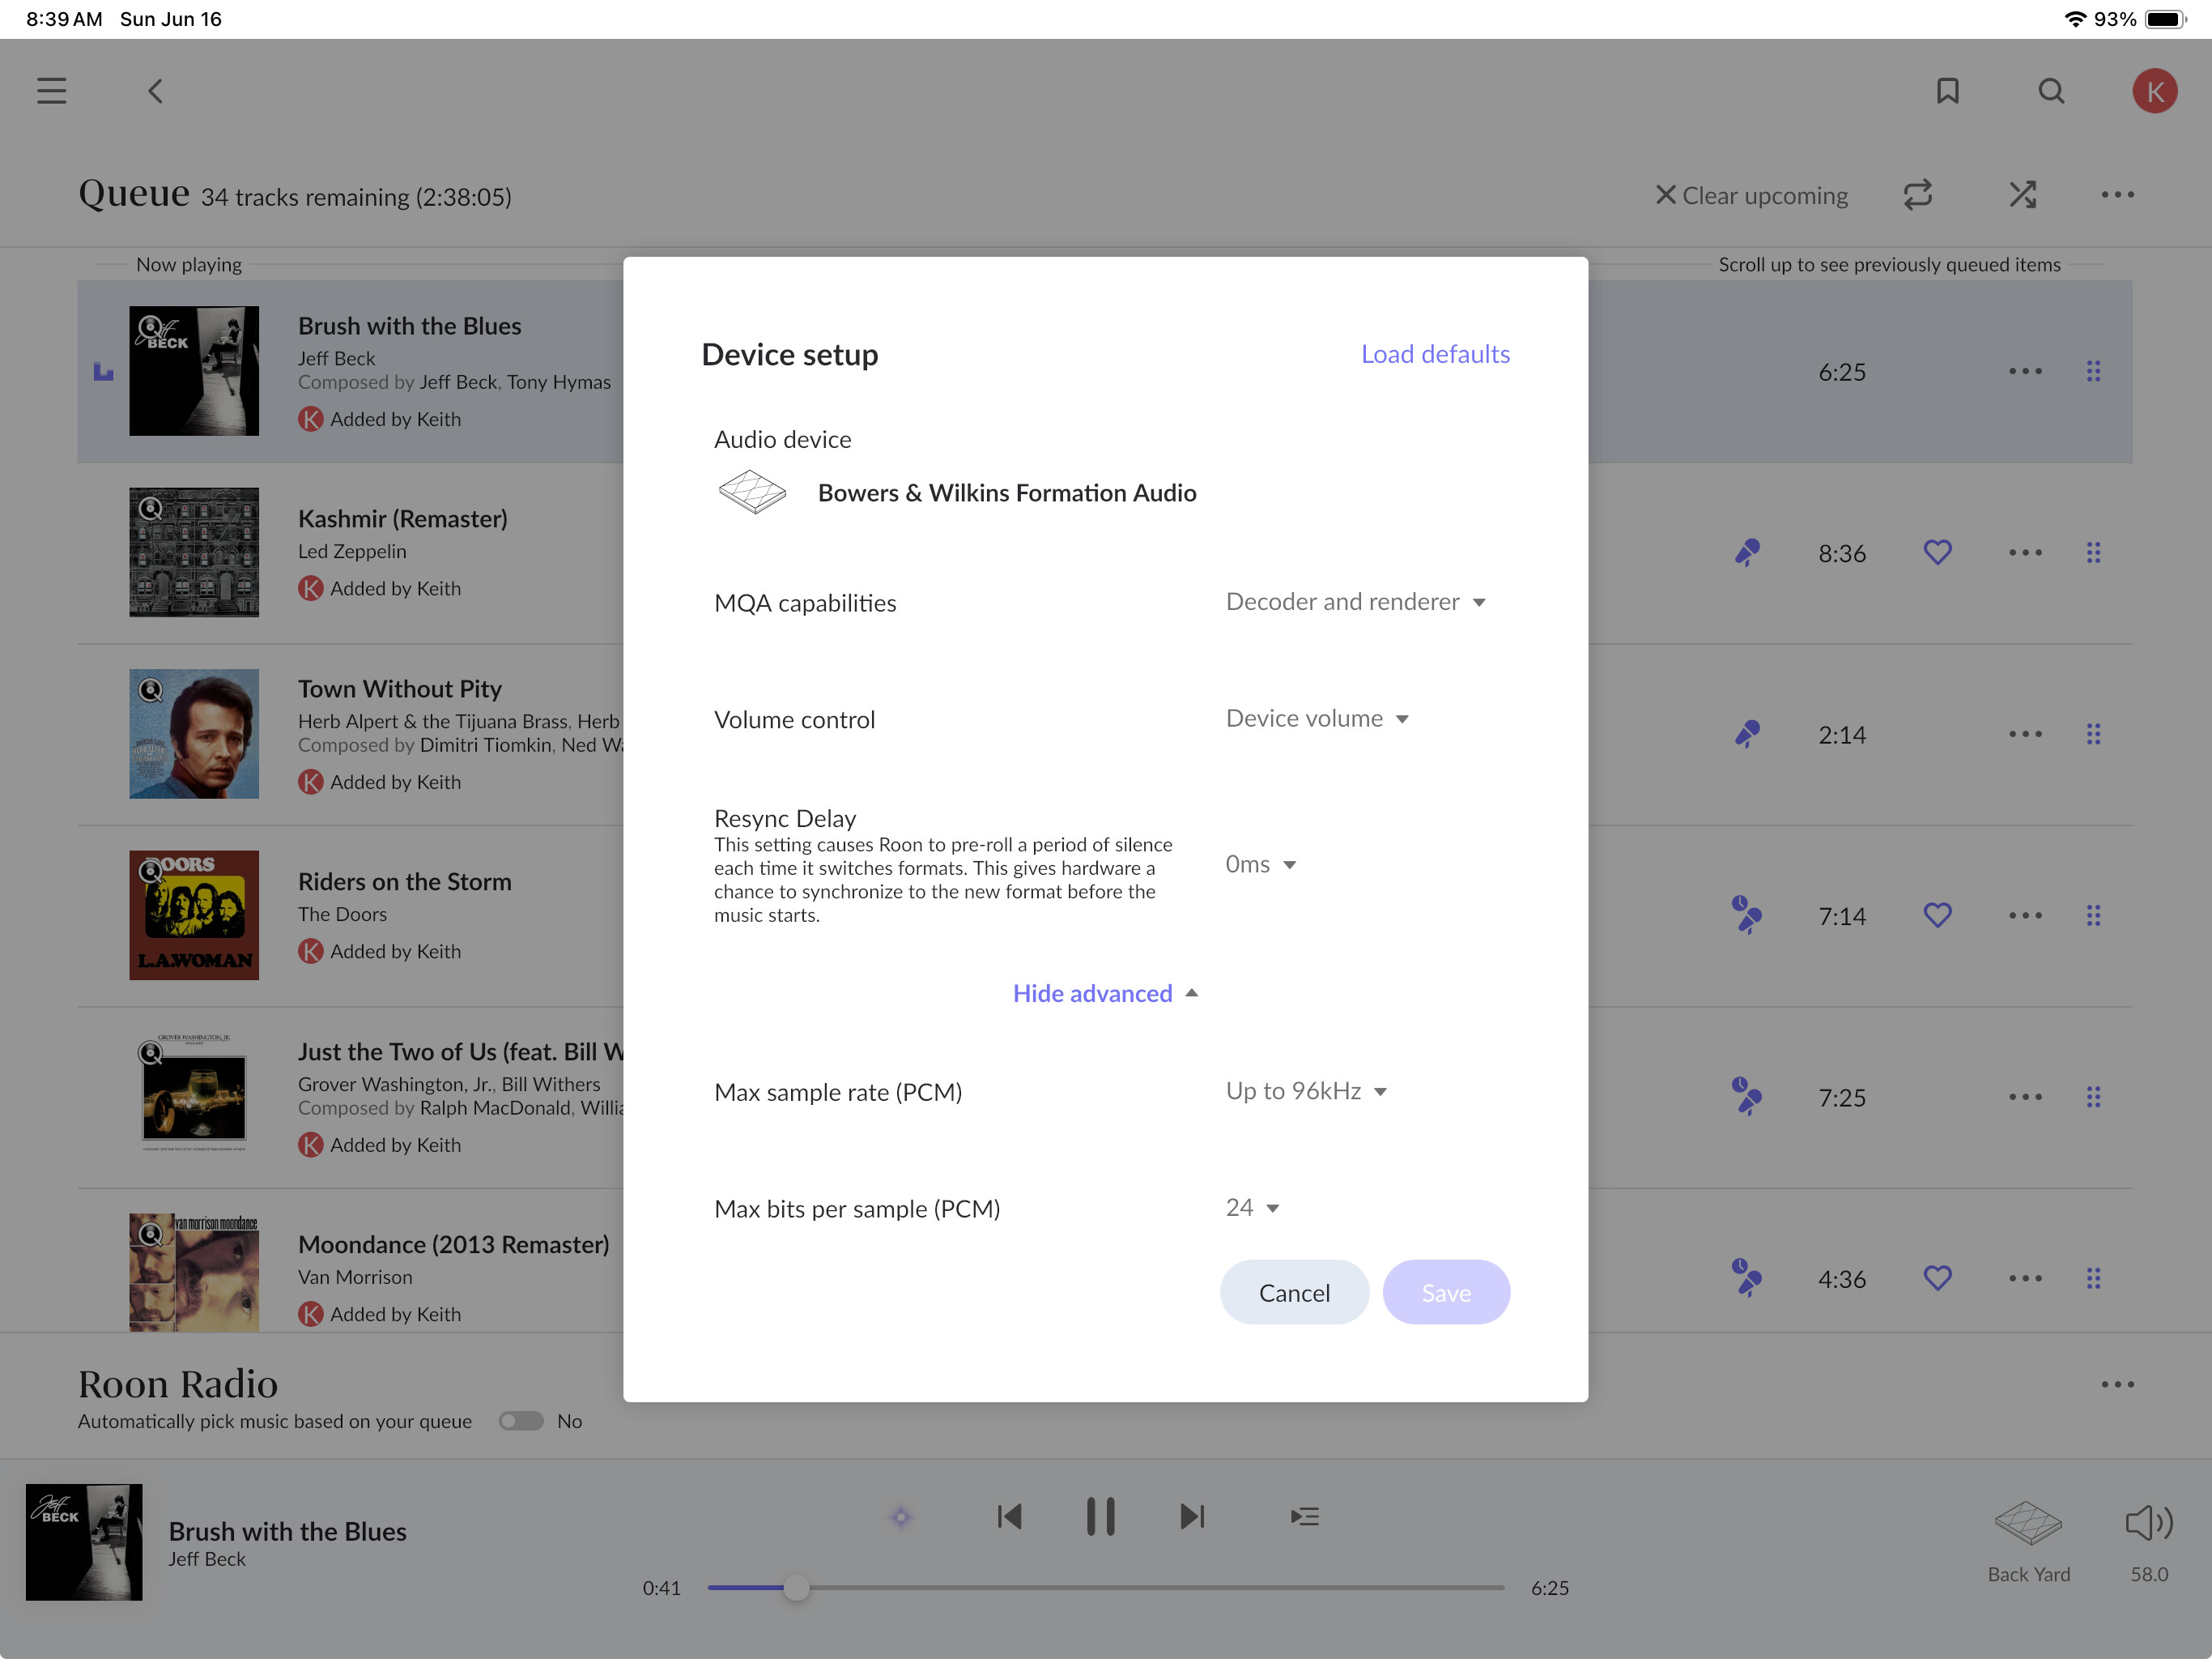This screenshot has height=1659, width=2212.
Task: Select the Back Yard zone
Action: tap(2028, 1542)
